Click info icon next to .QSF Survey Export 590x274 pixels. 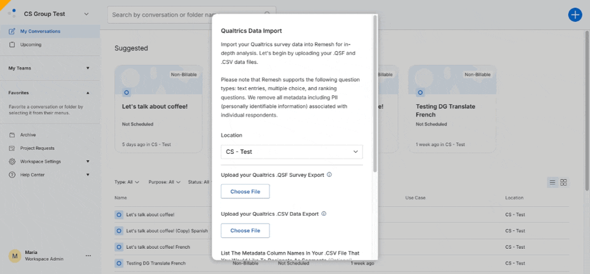(x=329, y=175)
